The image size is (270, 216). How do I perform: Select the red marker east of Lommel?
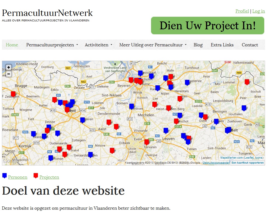click(x=247, y=82)
